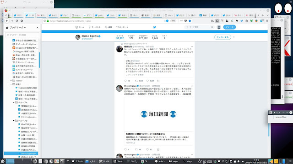Open the Firefox hamburger menu
This screenshot has height=164, width=293.
[267, 21]
